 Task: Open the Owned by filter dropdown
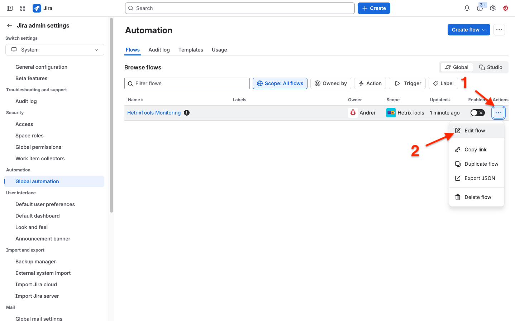[331, 83]
